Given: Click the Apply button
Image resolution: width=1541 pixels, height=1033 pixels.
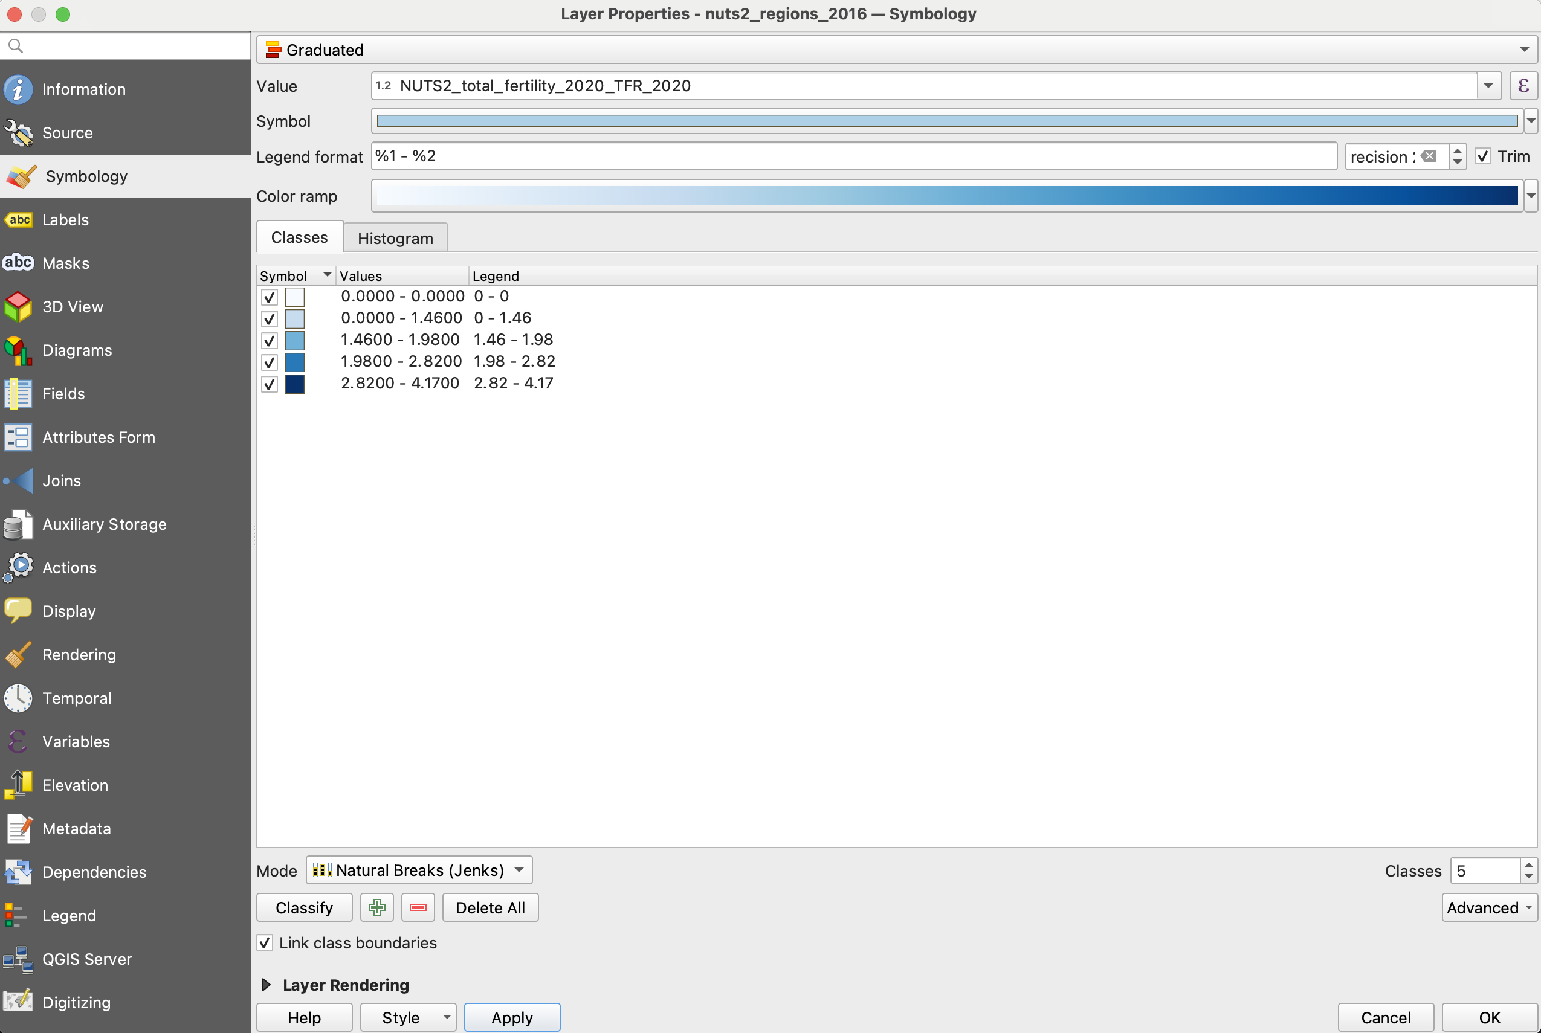Looking at the screenshot, I should point(512,1018).
